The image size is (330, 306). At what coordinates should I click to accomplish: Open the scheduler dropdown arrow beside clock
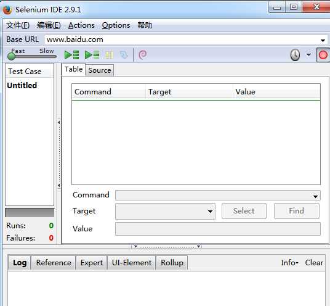pyautogui.click(x=308, y=55)
